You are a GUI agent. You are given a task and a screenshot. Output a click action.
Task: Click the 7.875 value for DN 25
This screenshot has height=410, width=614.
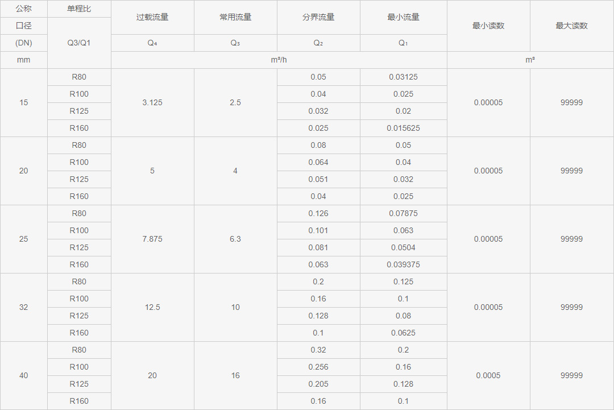152,239
